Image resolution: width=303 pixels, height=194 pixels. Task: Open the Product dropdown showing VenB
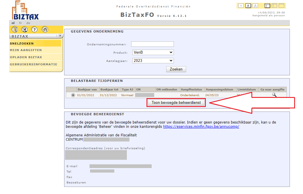(153, 52)
